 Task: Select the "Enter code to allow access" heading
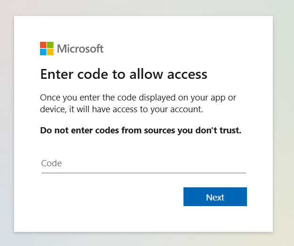pyautogui.click(x=124, y=74)
